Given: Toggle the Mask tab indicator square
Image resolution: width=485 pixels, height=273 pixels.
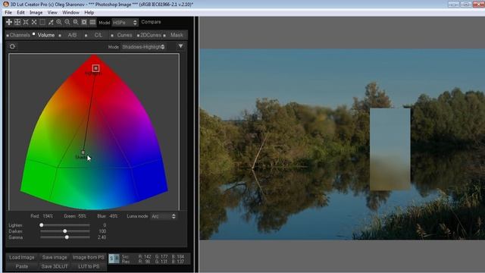Looking at the screenshot, I should 164,36.
